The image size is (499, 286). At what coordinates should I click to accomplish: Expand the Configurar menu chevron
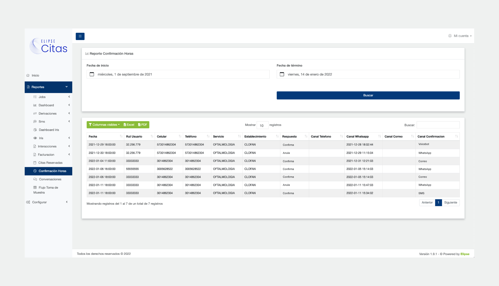pos(67,202)
